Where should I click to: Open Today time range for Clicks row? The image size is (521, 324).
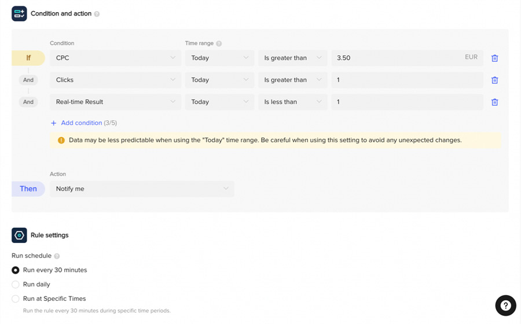click(x=219, y=80)
